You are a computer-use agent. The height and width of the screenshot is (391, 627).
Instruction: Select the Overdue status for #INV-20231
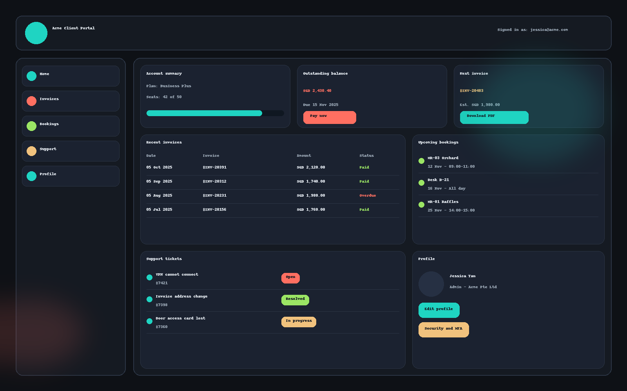click(368, 195)
